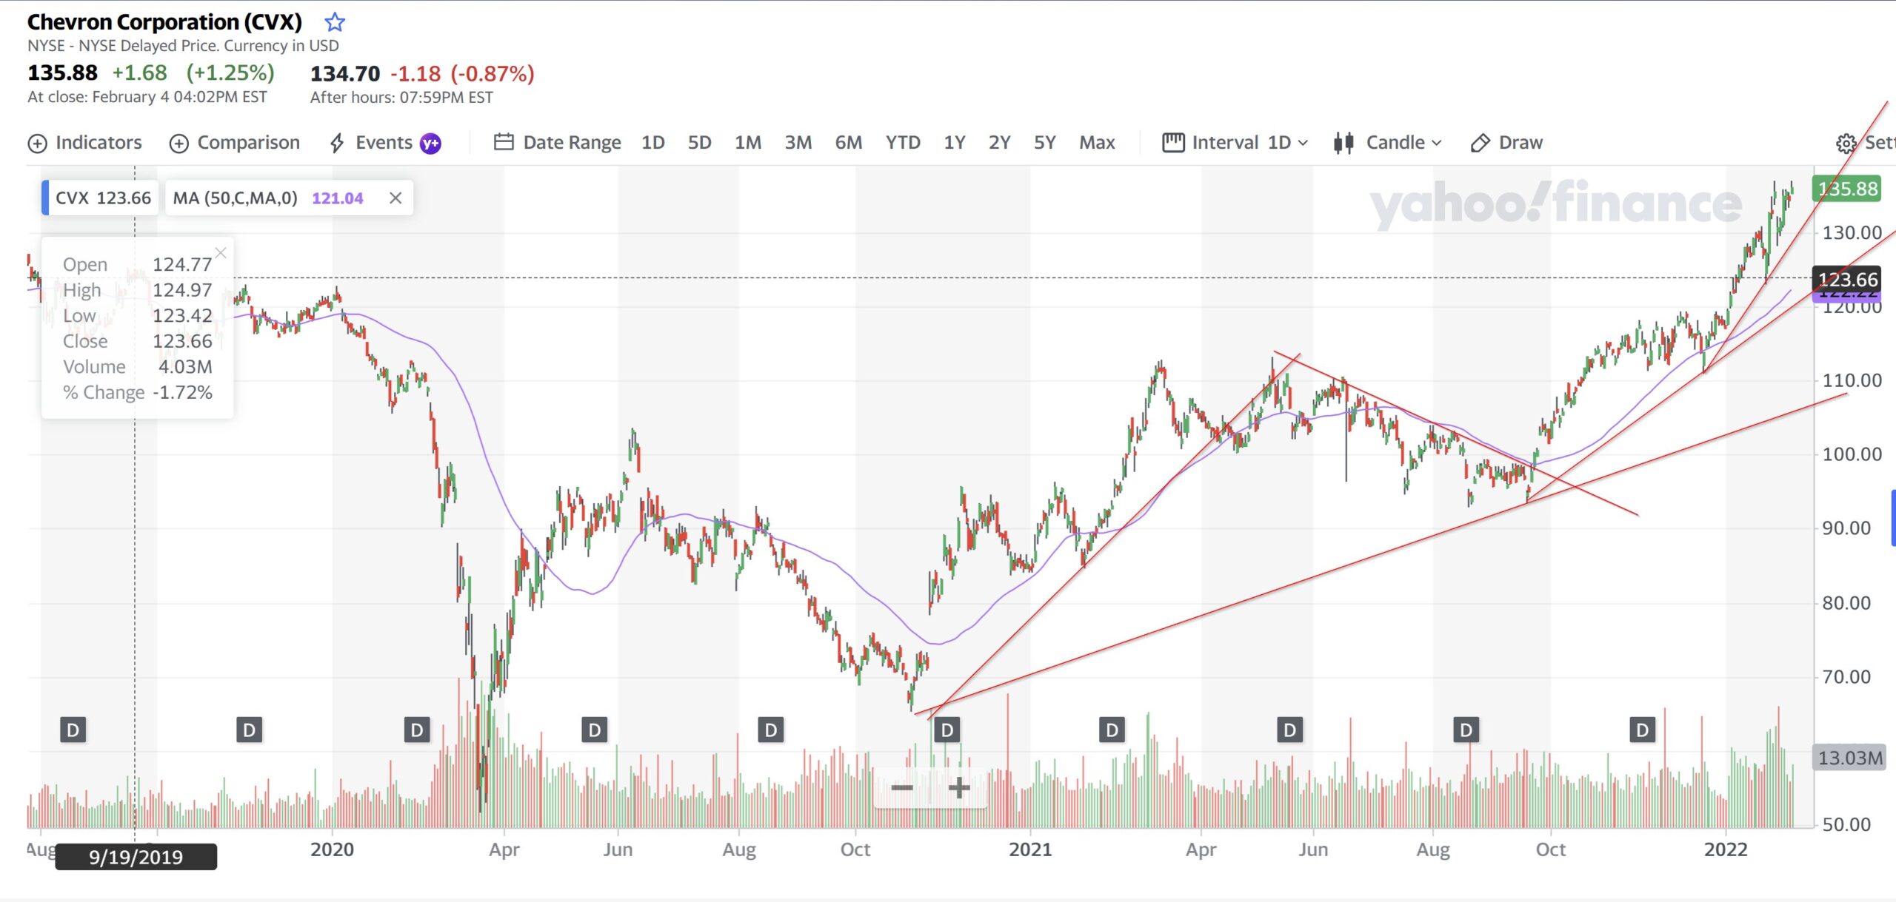Click the Comparison plus circle icon
The width and height of the screenshot is (1896, 902).
pyautogui.click(x=178, y=144)
